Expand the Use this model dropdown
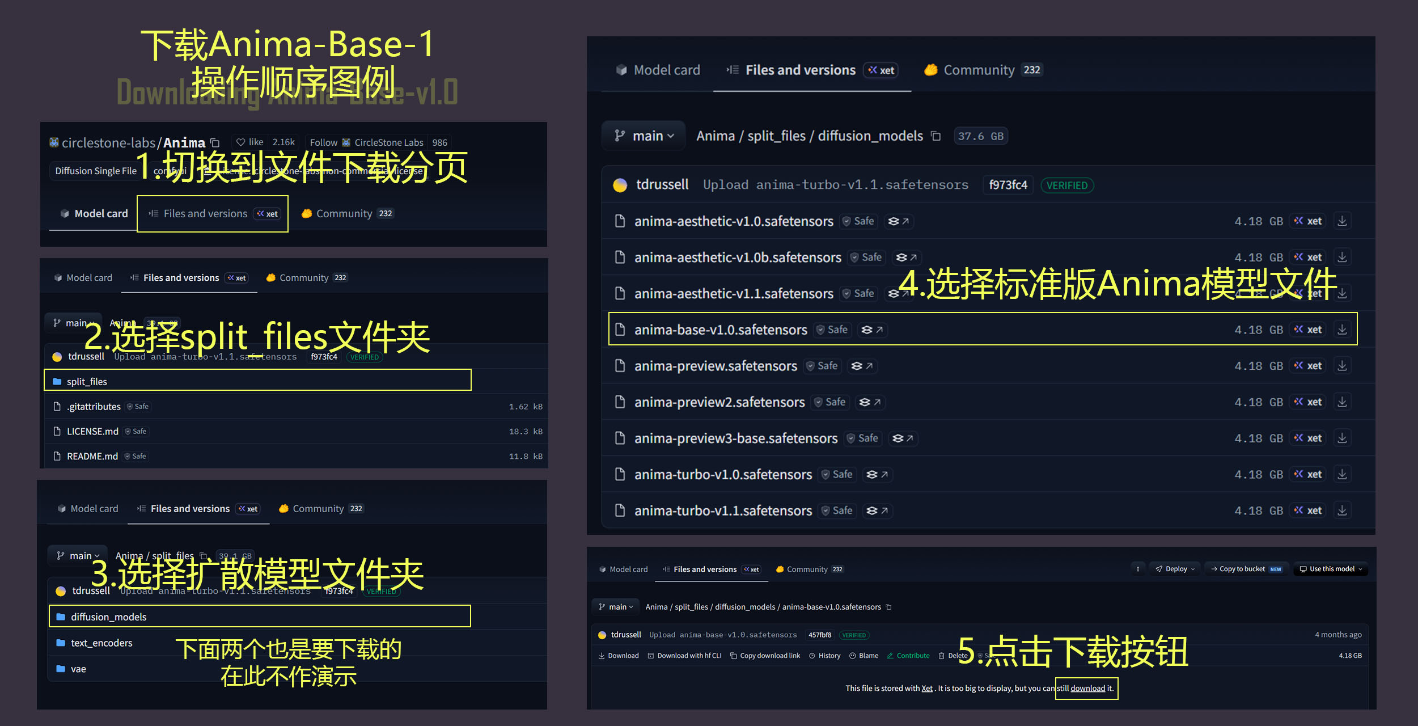Viewport: 1418px width, 726px height. click(1331, 569)
